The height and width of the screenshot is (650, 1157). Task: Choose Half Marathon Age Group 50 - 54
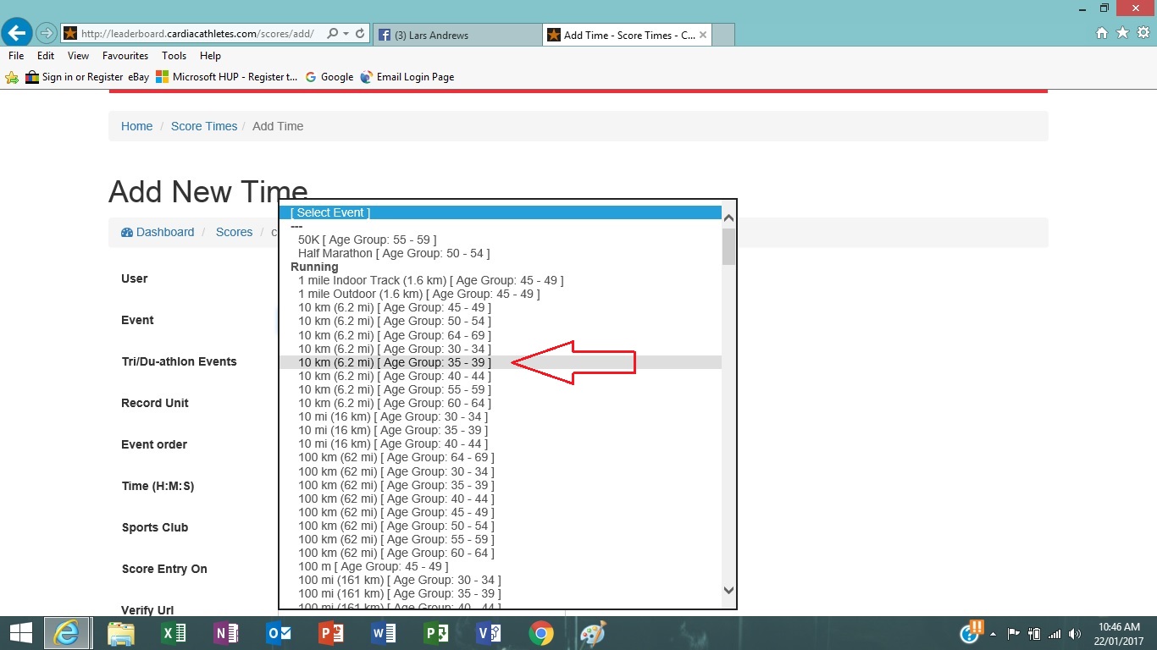tap(500, 253)
